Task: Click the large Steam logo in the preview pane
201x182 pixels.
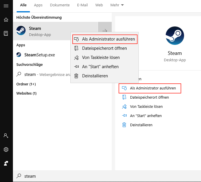Action: coord(175,36)
